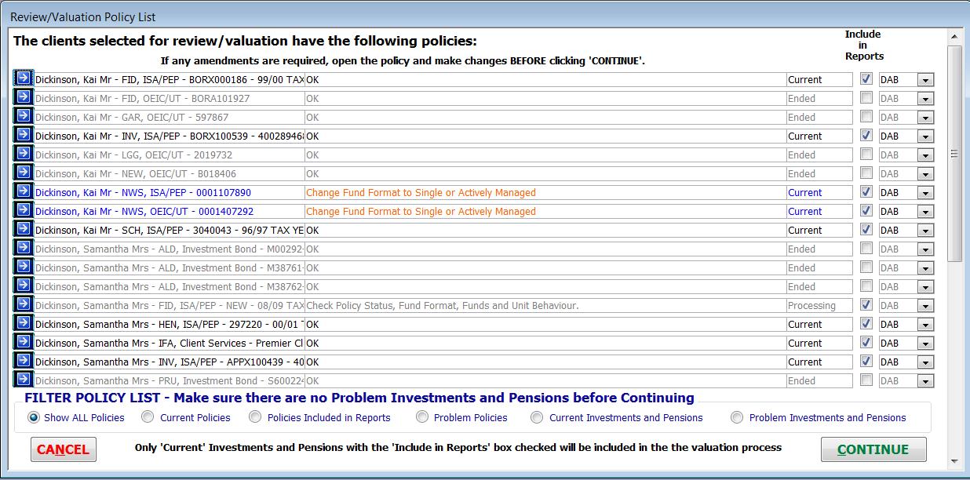Click the scrollbar down arrow

pyautogui.click(x=954, y=460)
